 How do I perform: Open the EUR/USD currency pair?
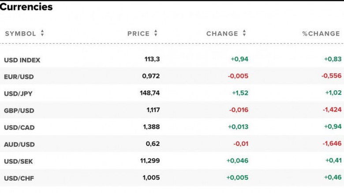pos(19,77)
